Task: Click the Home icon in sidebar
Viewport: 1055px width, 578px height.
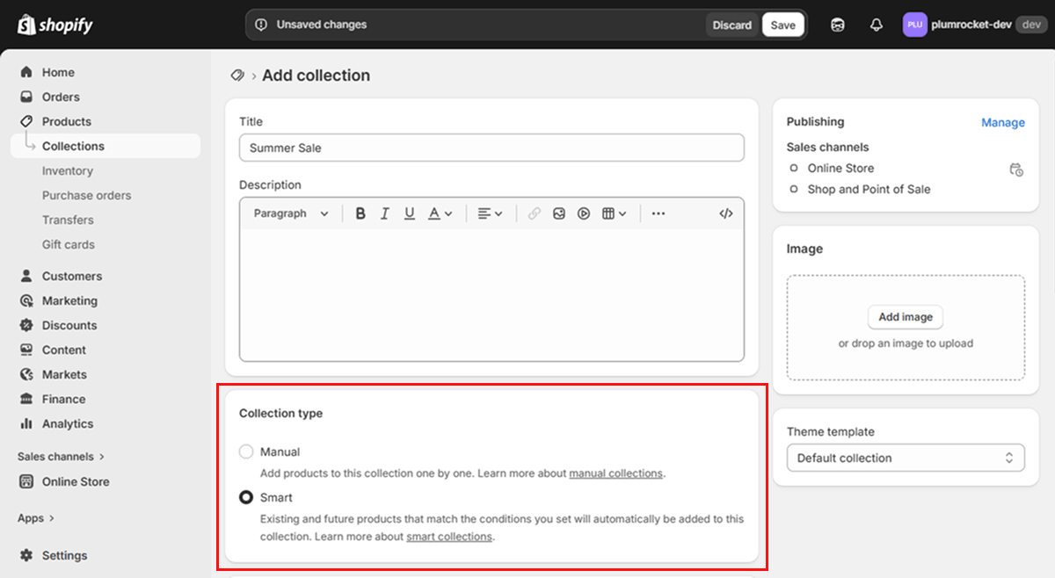Action: click(x=26, y=72)
